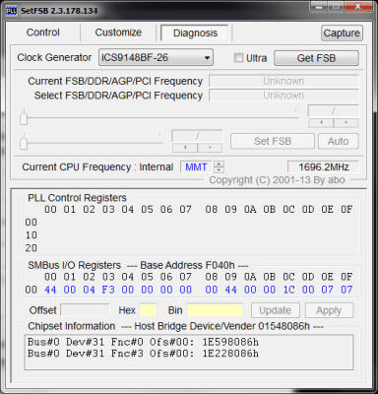This screenshot has width=378, height=394.
Task: Click the Offset input field
Action: [86, 310]
